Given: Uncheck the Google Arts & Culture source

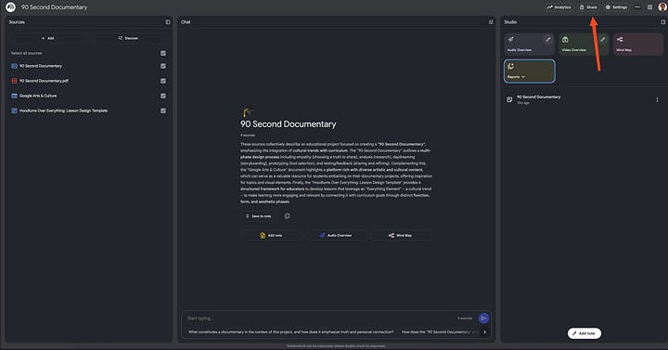Looking at the screenshot, I should click(163, 96).
